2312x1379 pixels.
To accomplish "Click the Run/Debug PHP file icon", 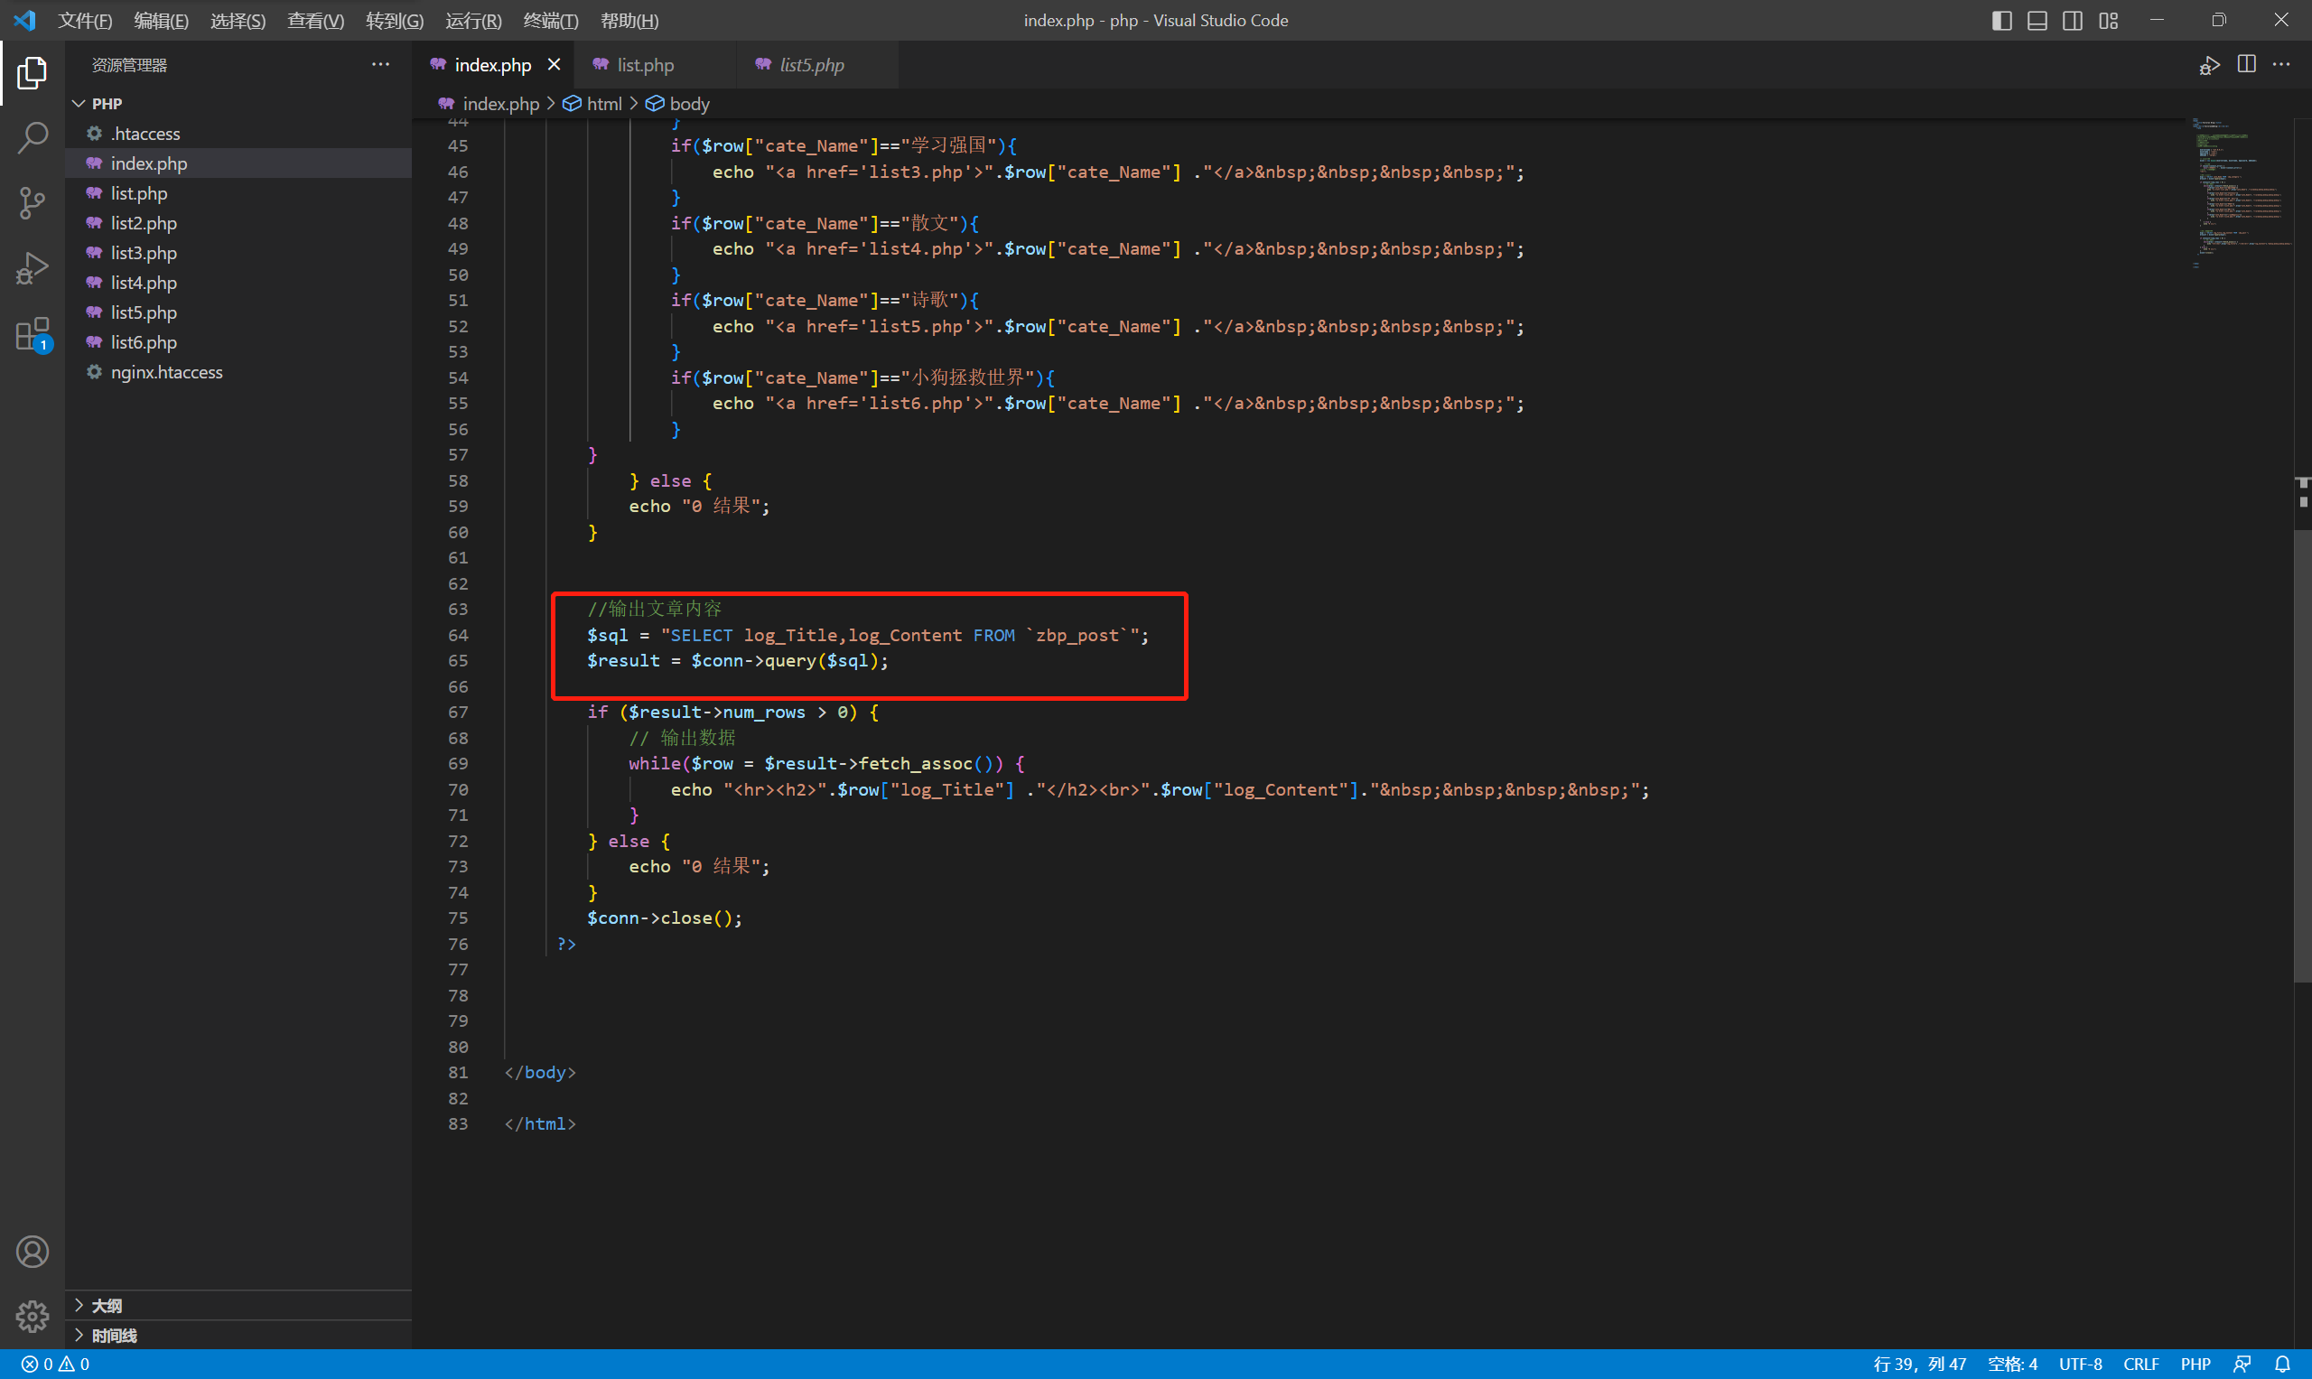I will [x=2209, y=65].
